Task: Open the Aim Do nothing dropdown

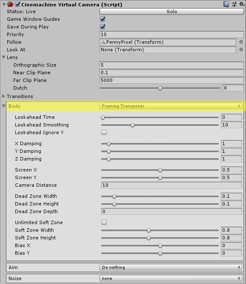Action: coord(171,267)
